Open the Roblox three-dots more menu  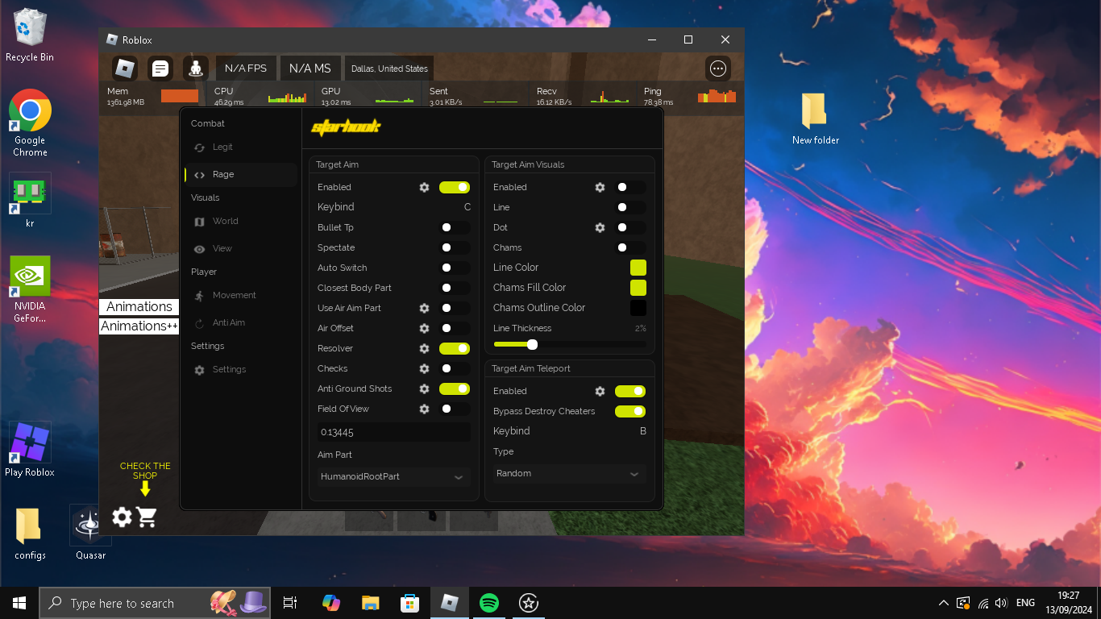[718, 69]
